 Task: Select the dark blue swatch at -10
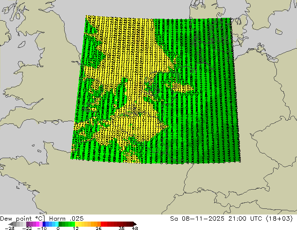(44, 224)
